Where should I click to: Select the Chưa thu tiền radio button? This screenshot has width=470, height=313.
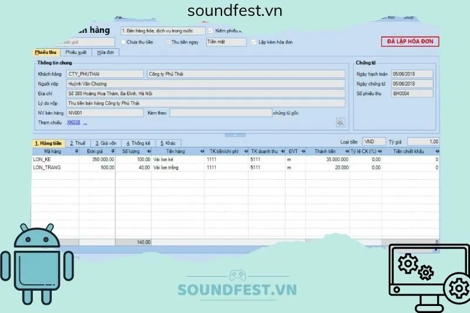123,42
